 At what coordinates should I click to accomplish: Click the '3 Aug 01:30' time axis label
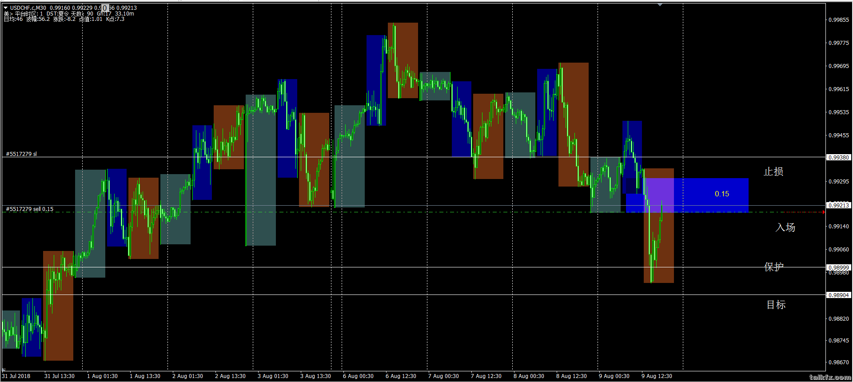pyautogui.click(x=273, y=376)
